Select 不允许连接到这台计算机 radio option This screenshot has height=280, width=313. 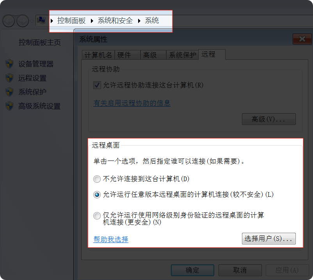(97, 179)
